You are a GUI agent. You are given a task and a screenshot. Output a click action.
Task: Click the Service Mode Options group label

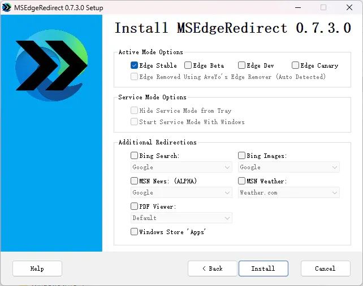click(152, 97)
